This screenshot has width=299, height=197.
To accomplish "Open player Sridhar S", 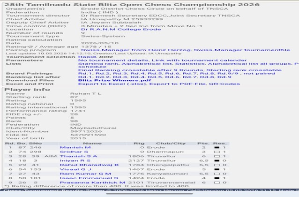I will coord(74,152).
